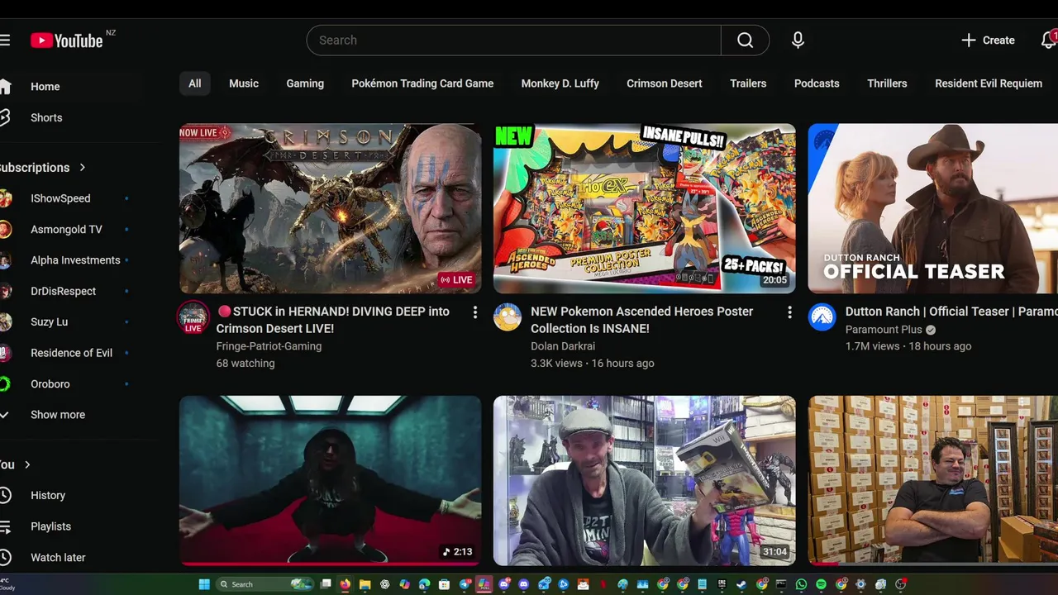Go to the YouTube logo home
The width and height of the screenshot is (1058, 595).
click(x=67, y=40)
